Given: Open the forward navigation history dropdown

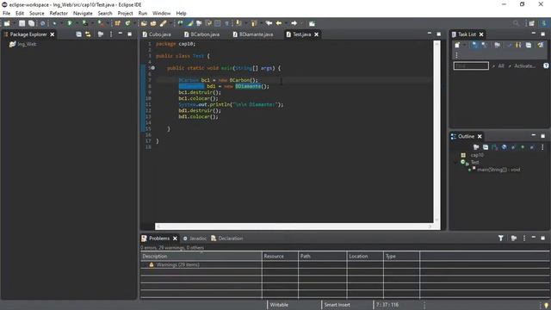Looking at the screenshot, I should pyautogui.click(x=301, y=23).
